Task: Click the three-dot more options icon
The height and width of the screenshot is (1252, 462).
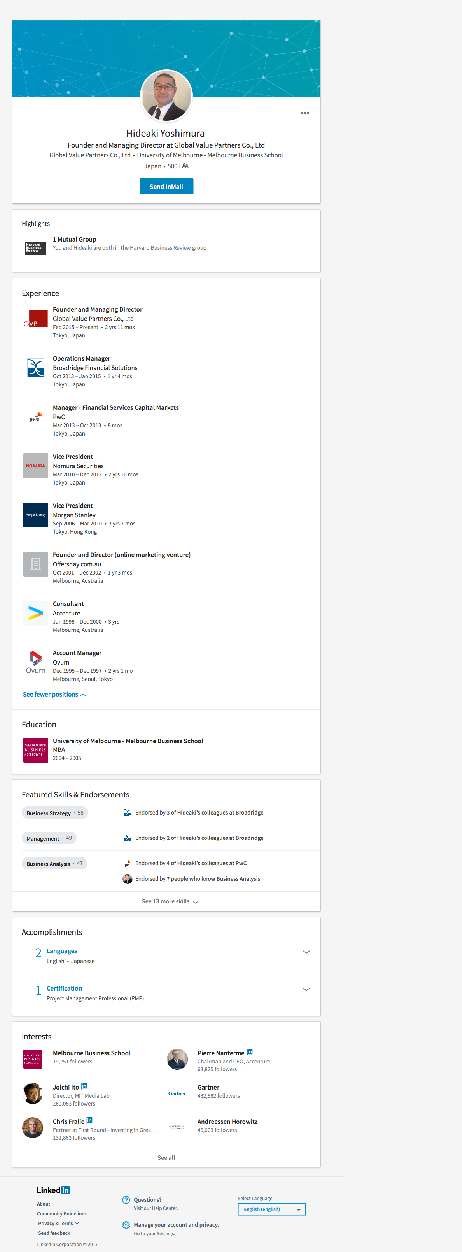Action: point(304,113)
